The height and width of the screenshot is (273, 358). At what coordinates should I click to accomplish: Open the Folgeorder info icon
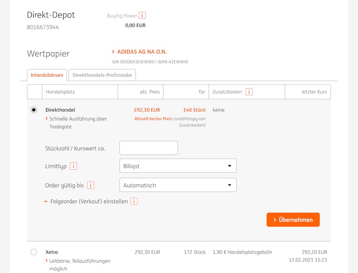(134, 201)
